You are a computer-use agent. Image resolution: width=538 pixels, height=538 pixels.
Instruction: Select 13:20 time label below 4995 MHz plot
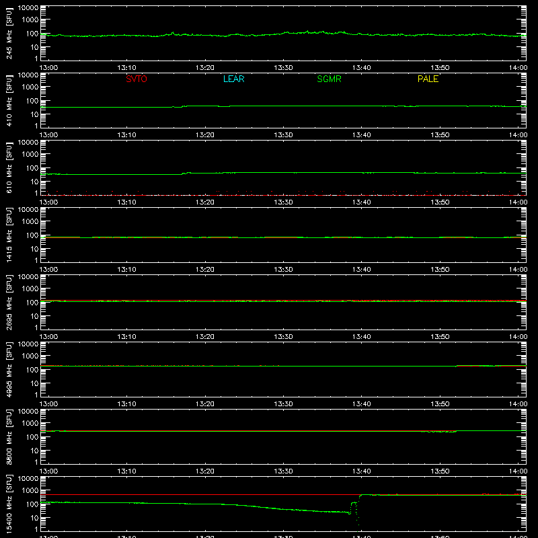205,404
